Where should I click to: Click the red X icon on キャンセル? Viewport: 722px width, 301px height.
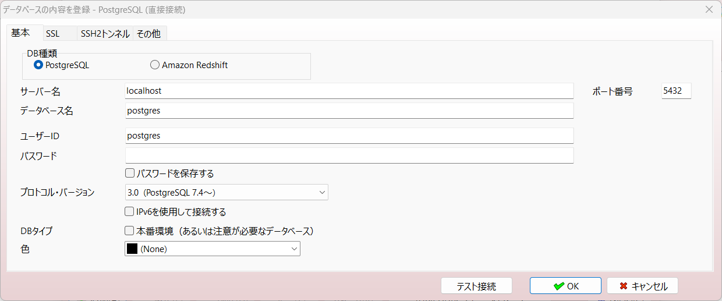[624, 286]
